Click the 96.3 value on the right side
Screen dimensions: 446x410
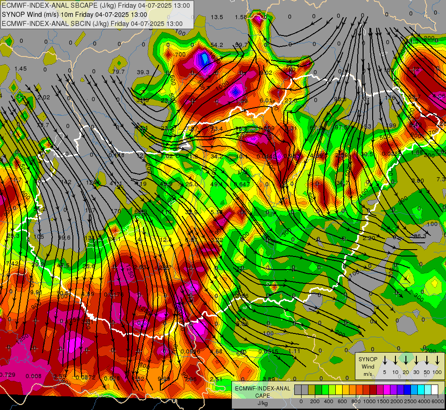tap(420, 236)
